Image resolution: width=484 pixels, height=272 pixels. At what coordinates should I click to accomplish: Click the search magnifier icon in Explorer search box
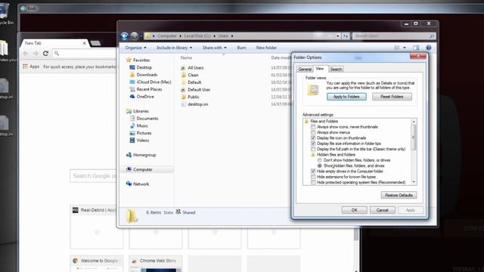tap(432, 36)
